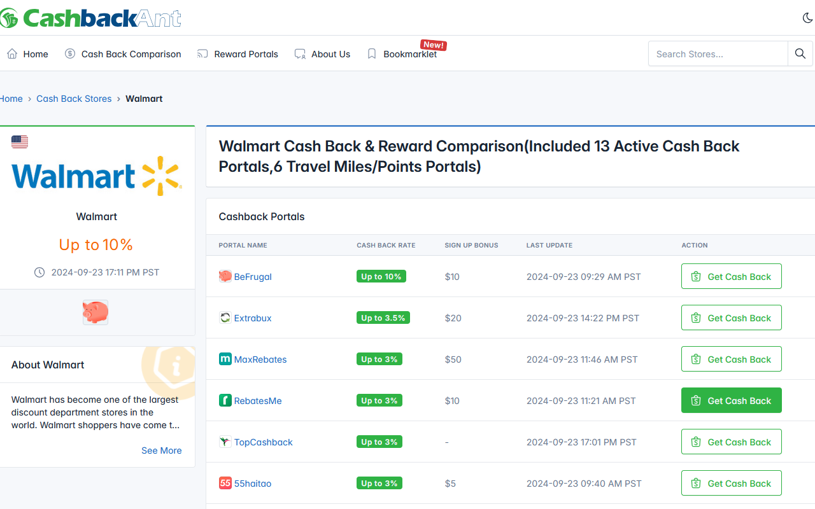Click Get Cash Back for RebatesMe
Viewport: 815px width, 509px height.
731,400
